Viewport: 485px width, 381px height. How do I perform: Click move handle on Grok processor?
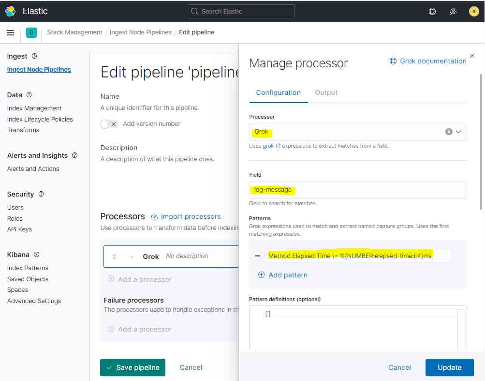115,257
